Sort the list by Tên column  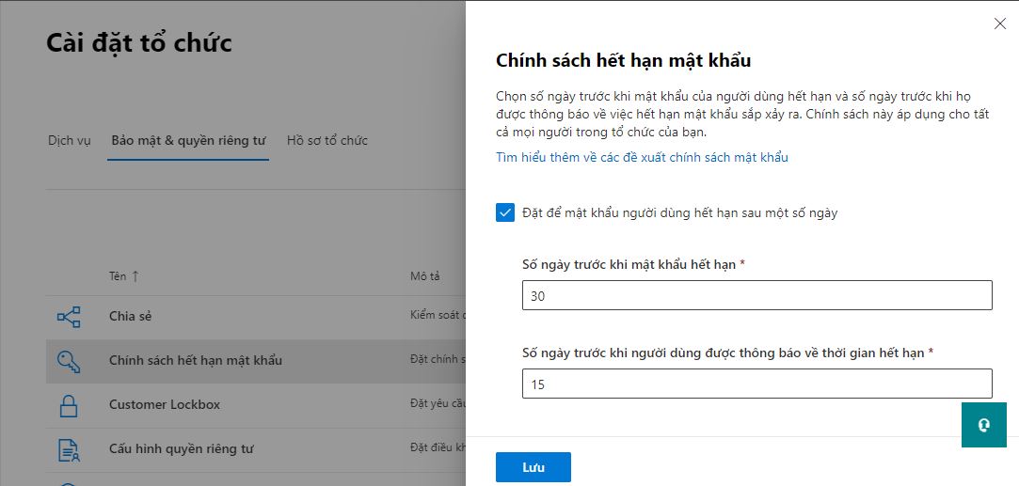pos(123,276)
